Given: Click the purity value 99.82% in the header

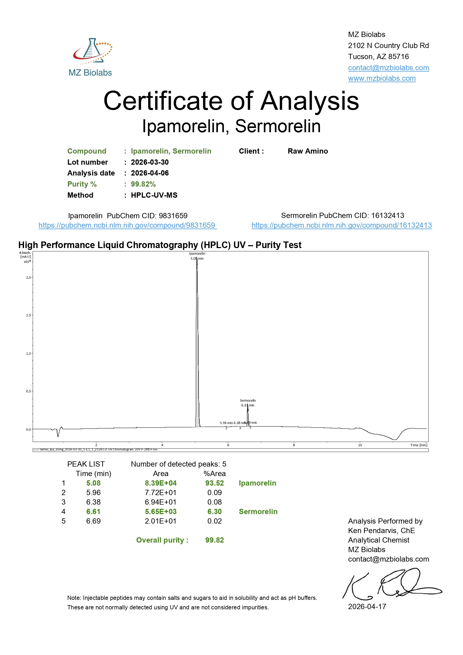Looking at the screenshot, I should [143, 184].
